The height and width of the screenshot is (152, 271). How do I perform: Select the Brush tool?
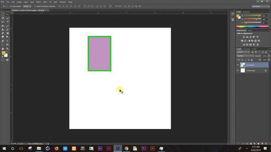click(x=7, y=26)
